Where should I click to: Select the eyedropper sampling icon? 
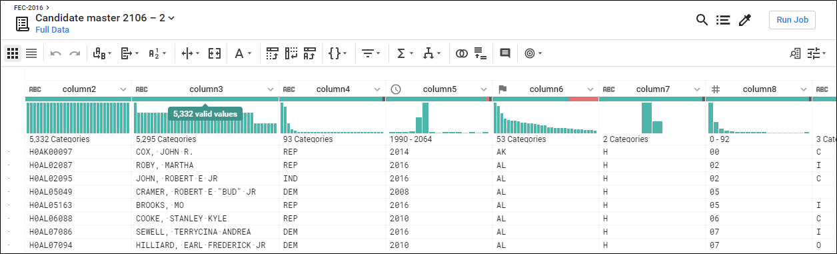click(x=745, y=20)
